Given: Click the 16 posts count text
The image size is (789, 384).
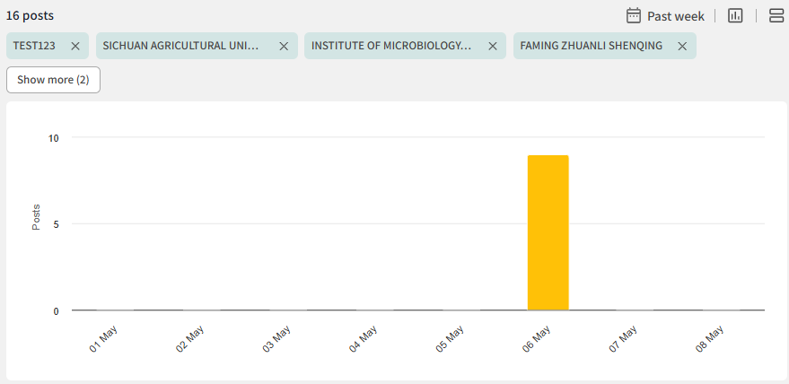Looking at the screenshot, I should [30, 15].
